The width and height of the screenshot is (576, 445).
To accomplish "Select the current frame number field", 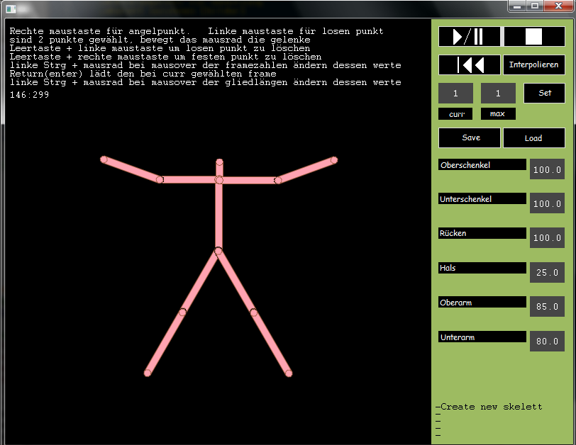I will tap(455, 94).
